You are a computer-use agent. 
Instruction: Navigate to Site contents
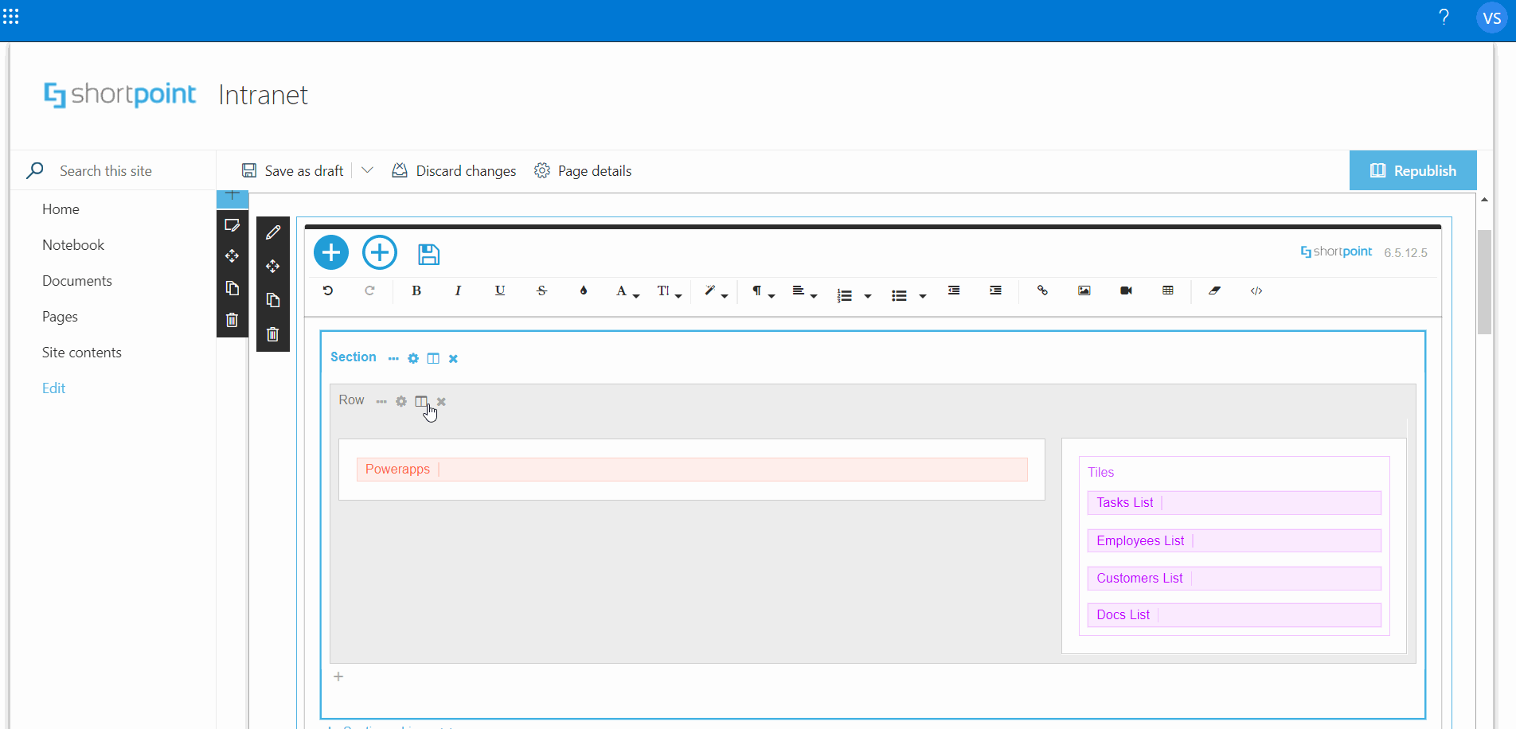[81, 352]
